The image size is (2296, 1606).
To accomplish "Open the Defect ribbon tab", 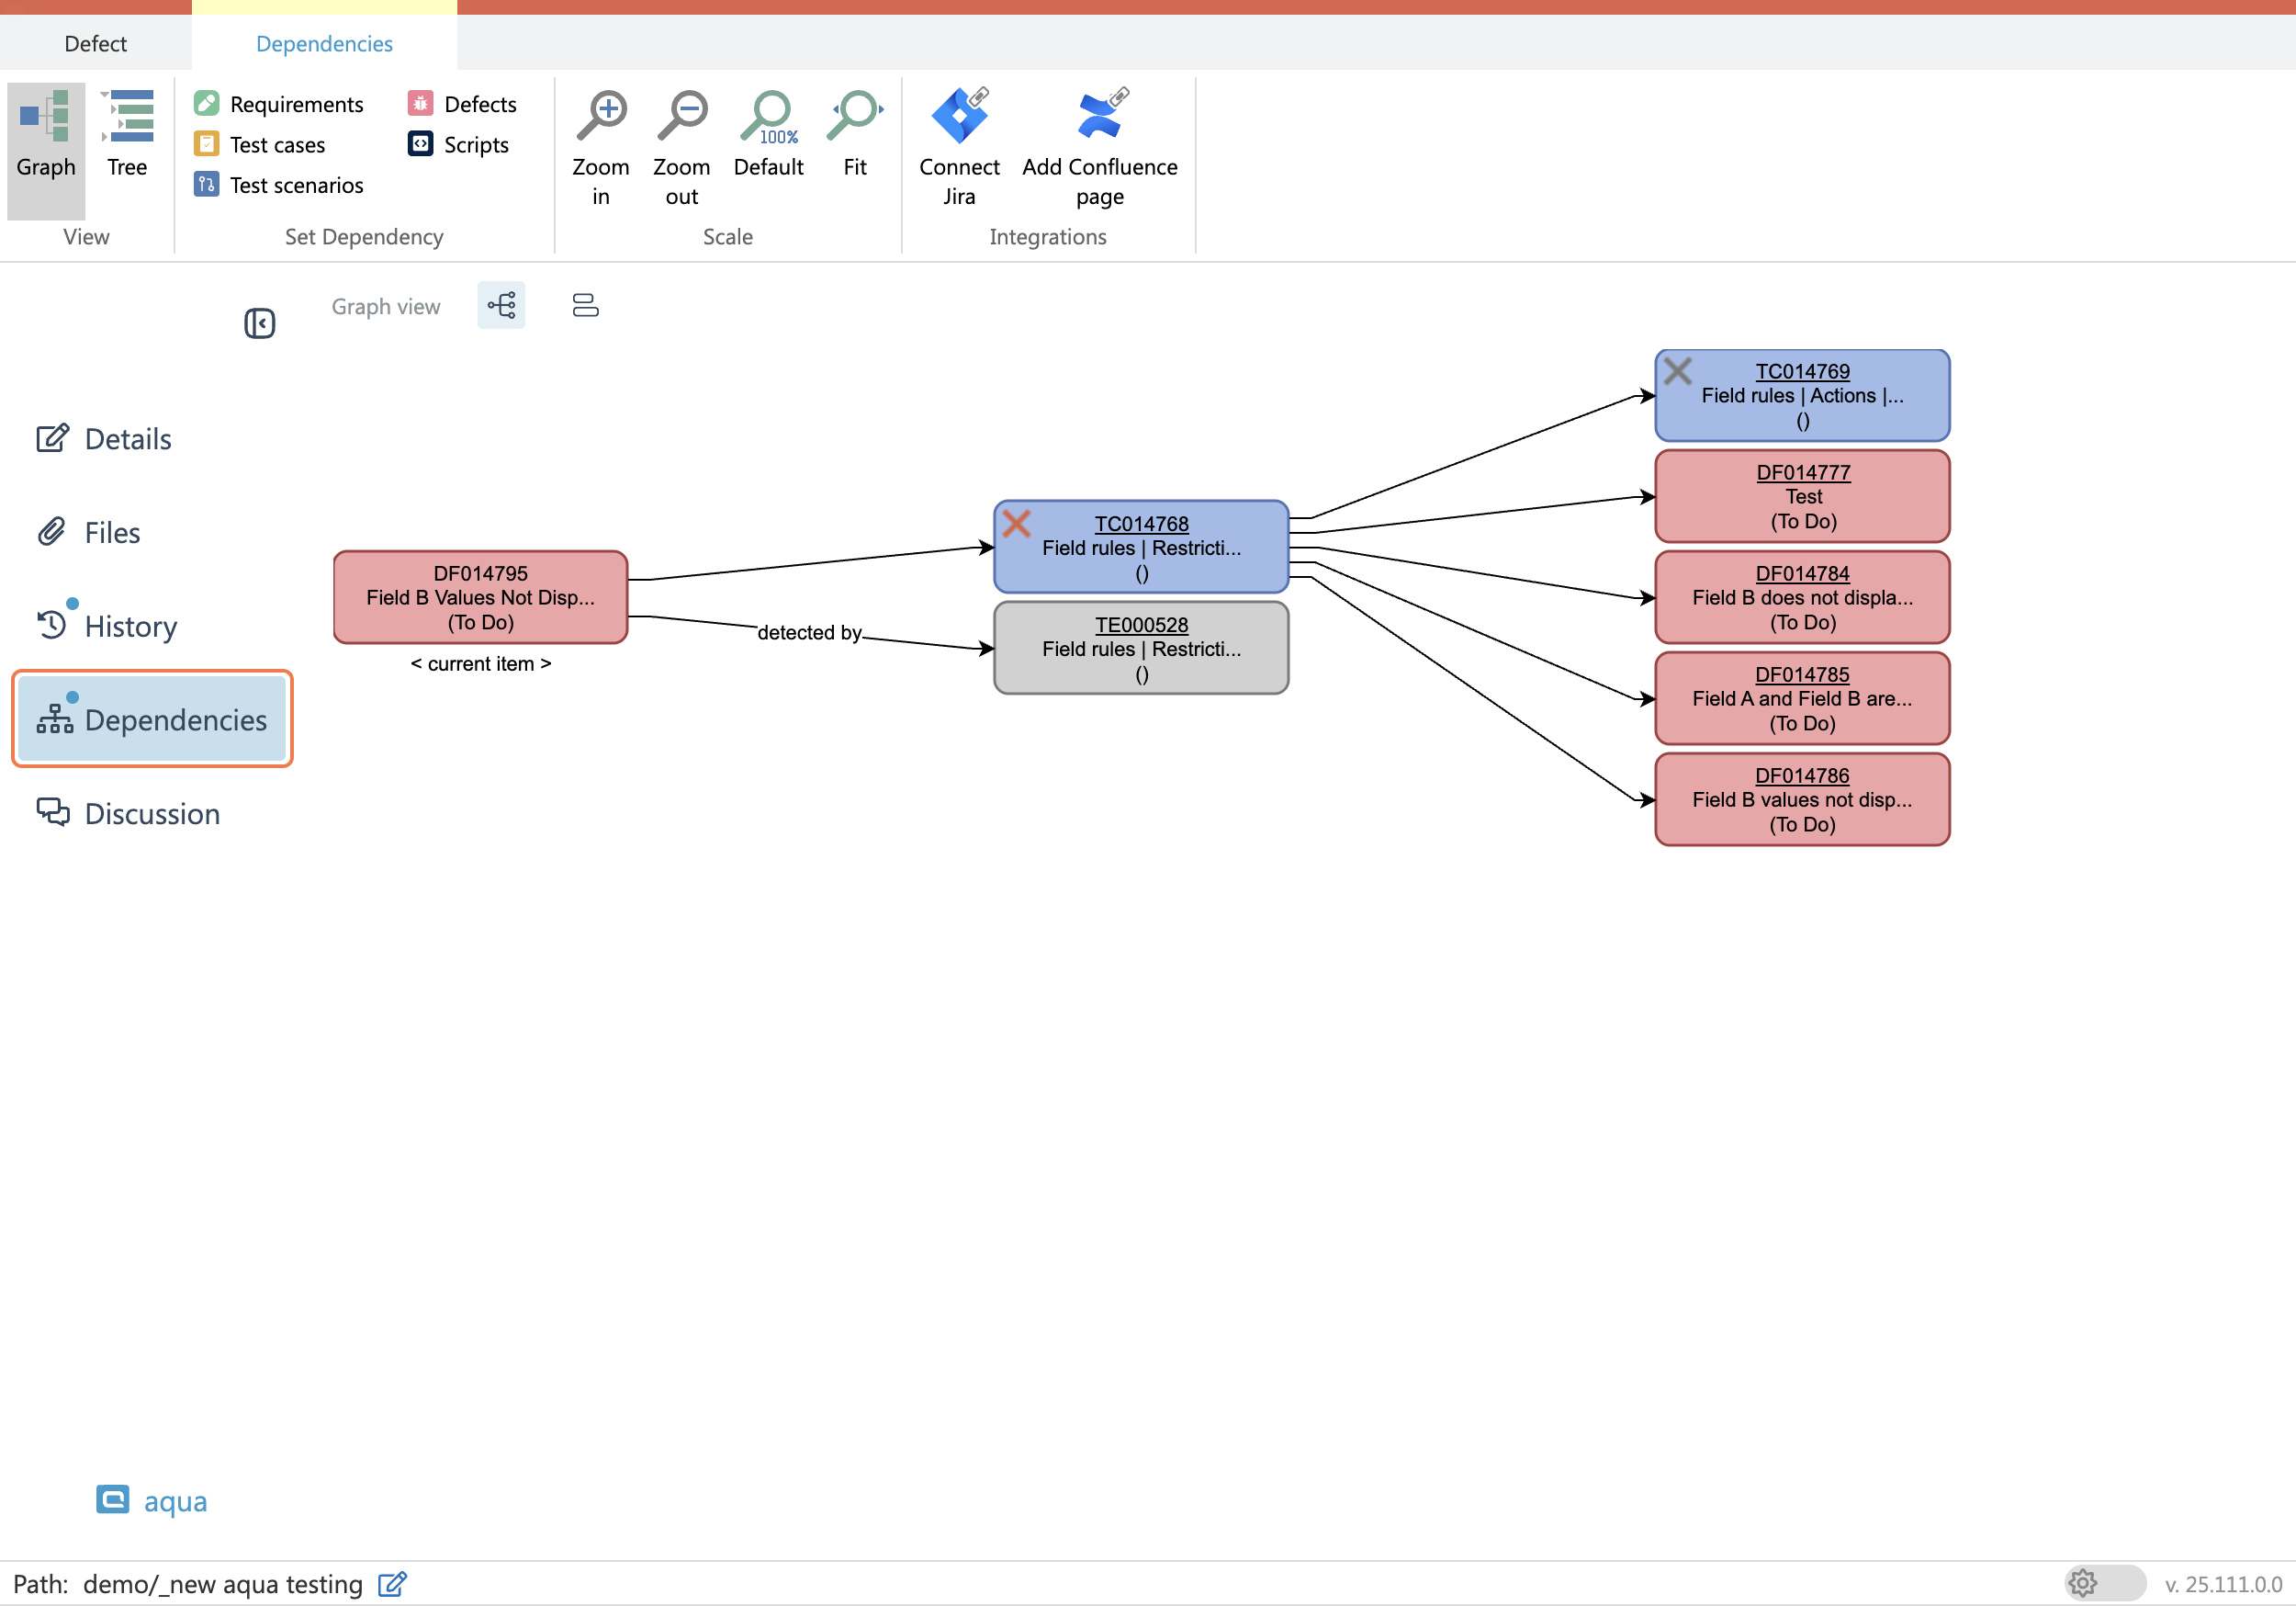I will 95,43.
